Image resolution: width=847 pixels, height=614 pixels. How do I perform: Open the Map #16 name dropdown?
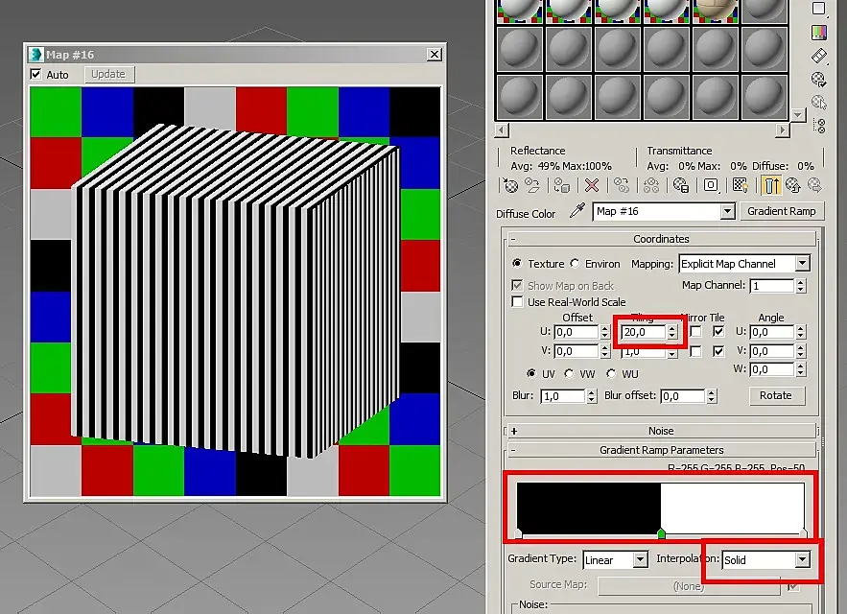click(x=727, y=211)
